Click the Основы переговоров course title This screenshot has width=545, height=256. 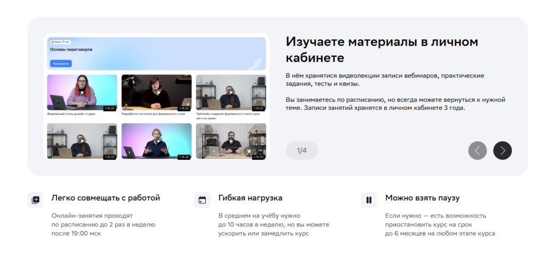[71, 49]
